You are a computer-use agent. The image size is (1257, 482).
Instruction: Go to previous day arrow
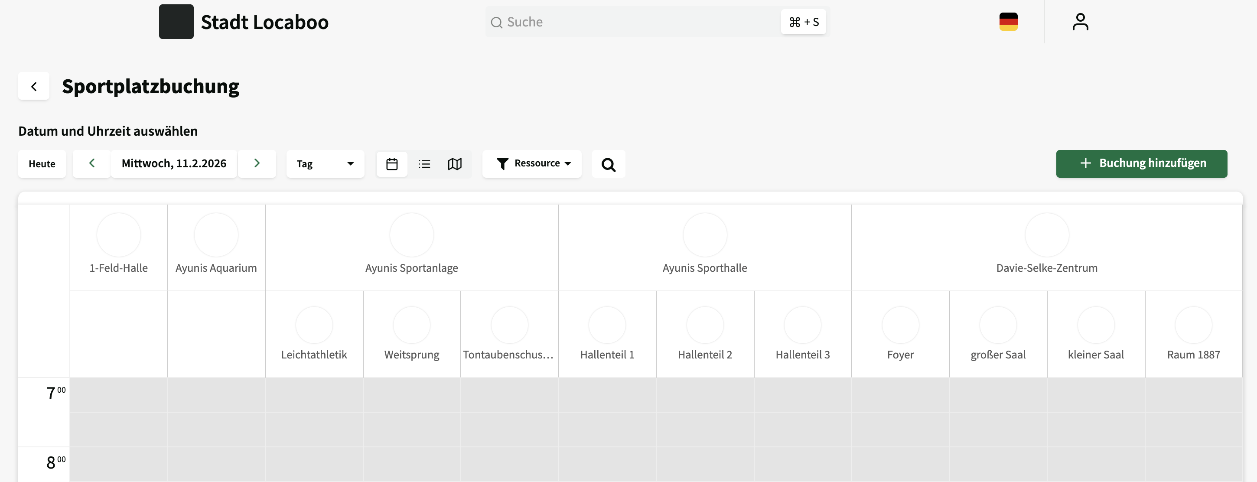(x=92, y=163)
